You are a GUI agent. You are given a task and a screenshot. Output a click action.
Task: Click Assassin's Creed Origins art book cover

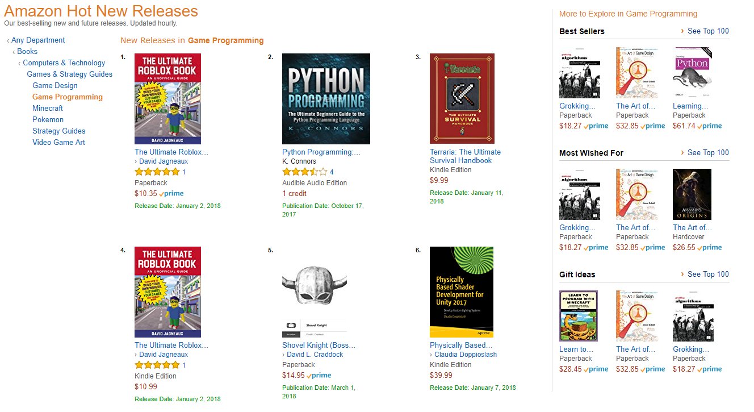[x=692, y=194]
